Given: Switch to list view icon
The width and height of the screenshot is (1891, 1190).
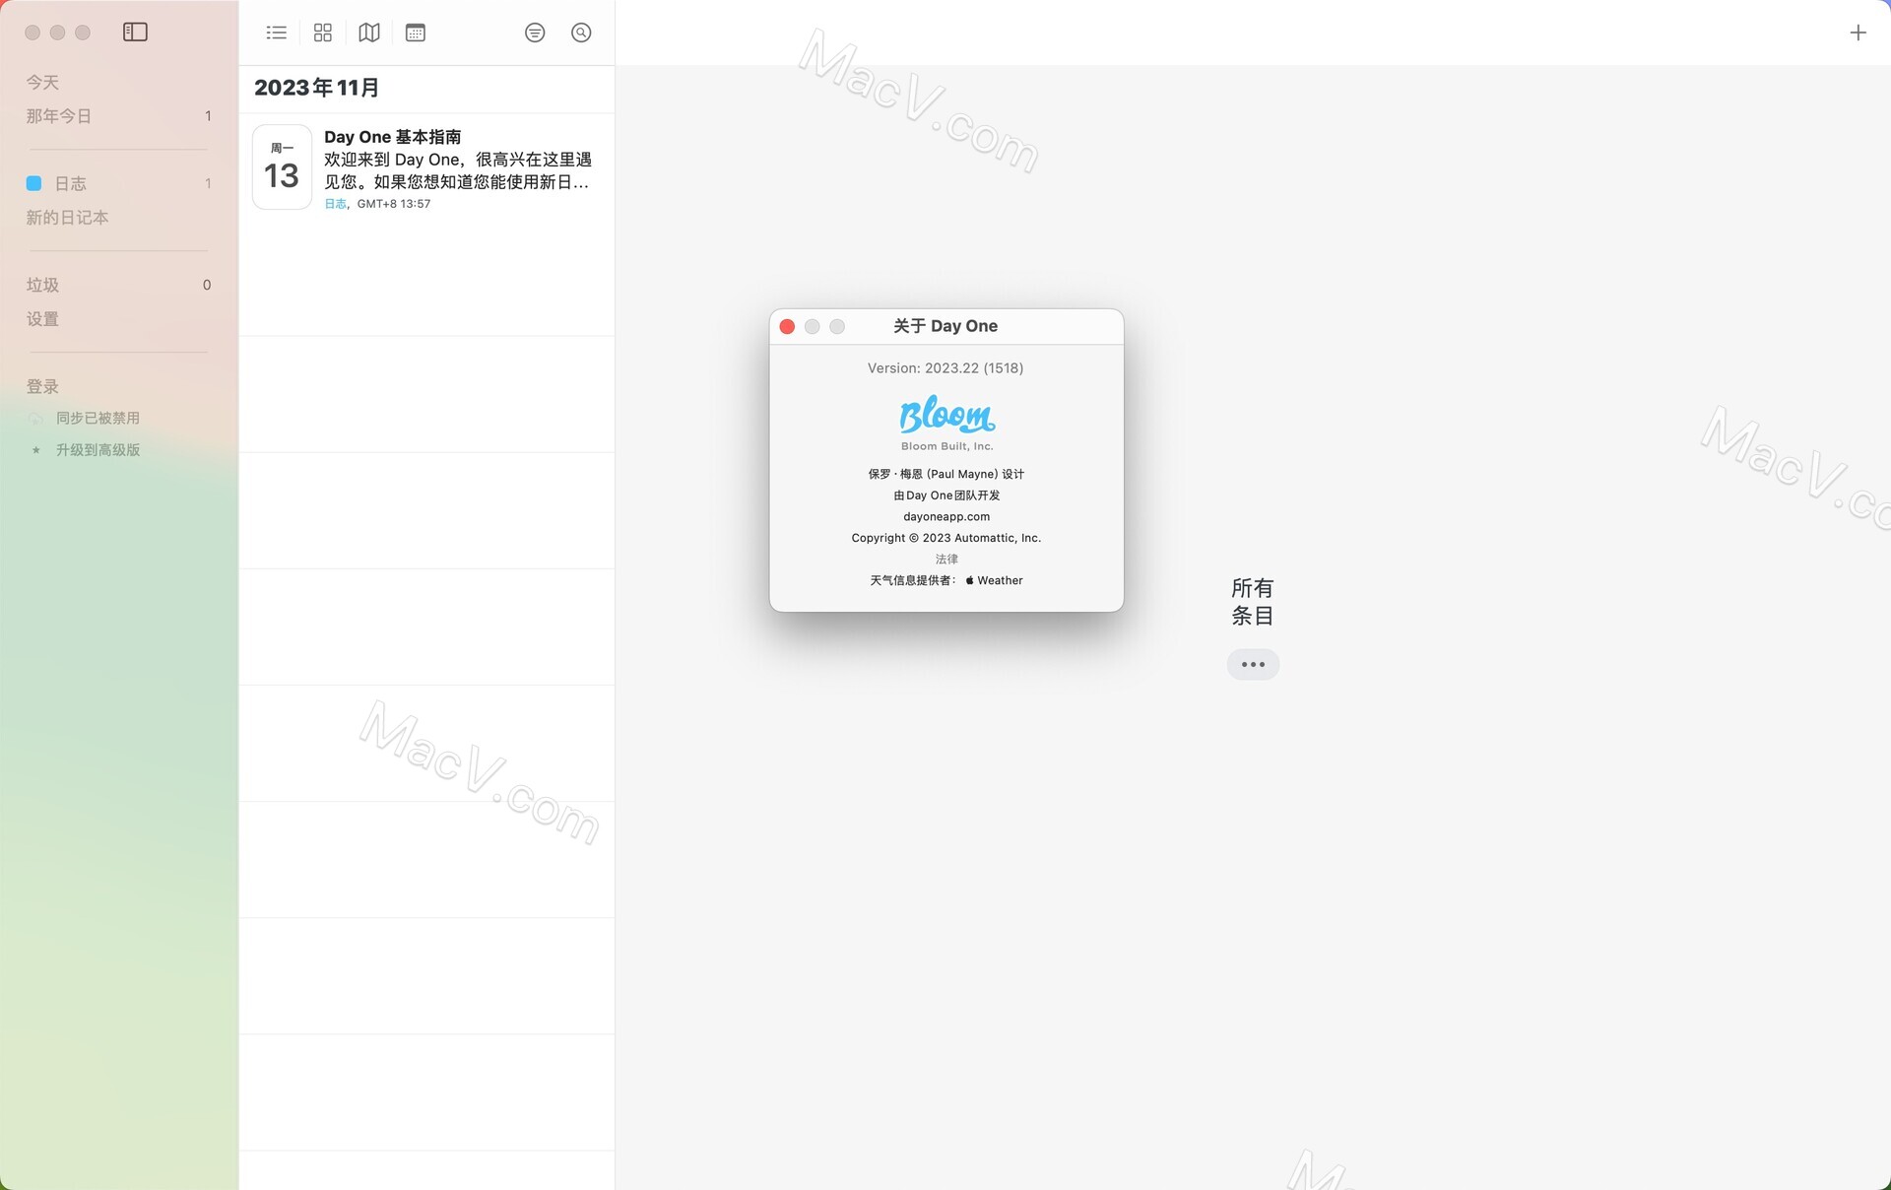Looking at the screenshot, I should (x=277, y=33).
